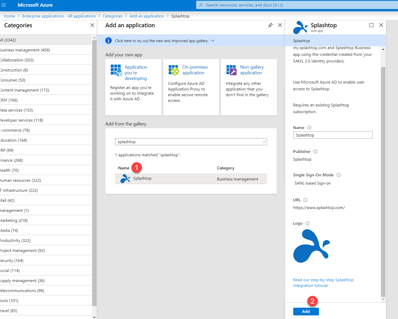398x319 pixels.
Task: Go to Add an application breadcrumb
Action: tap(147, 16)
